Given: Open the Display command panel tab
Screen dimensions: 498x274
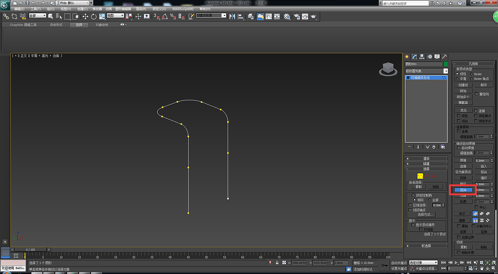Looking at the screenshot, I should [437, 56].
